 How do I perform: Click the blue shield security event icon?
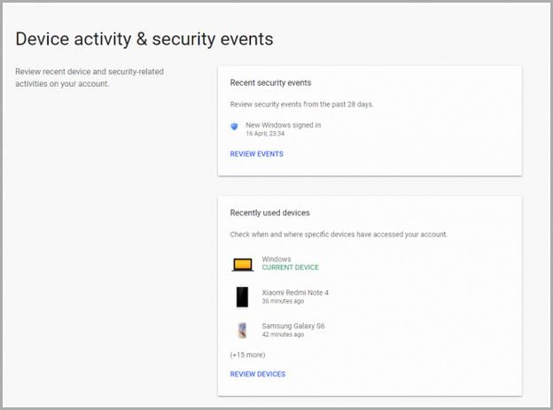234,127
